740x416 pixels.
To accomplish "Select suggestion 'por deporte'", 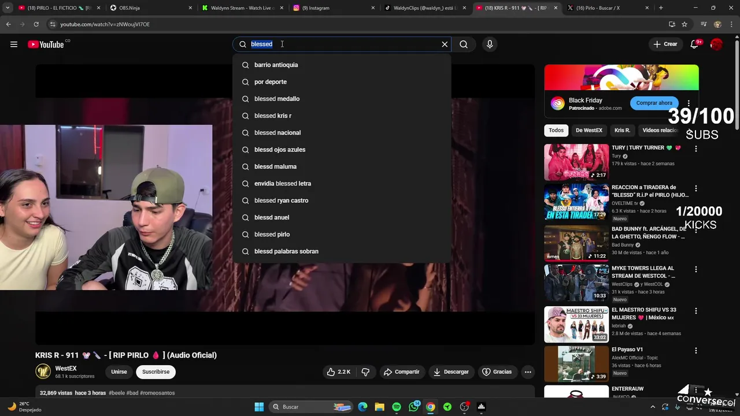I will [x=342, y=82].
